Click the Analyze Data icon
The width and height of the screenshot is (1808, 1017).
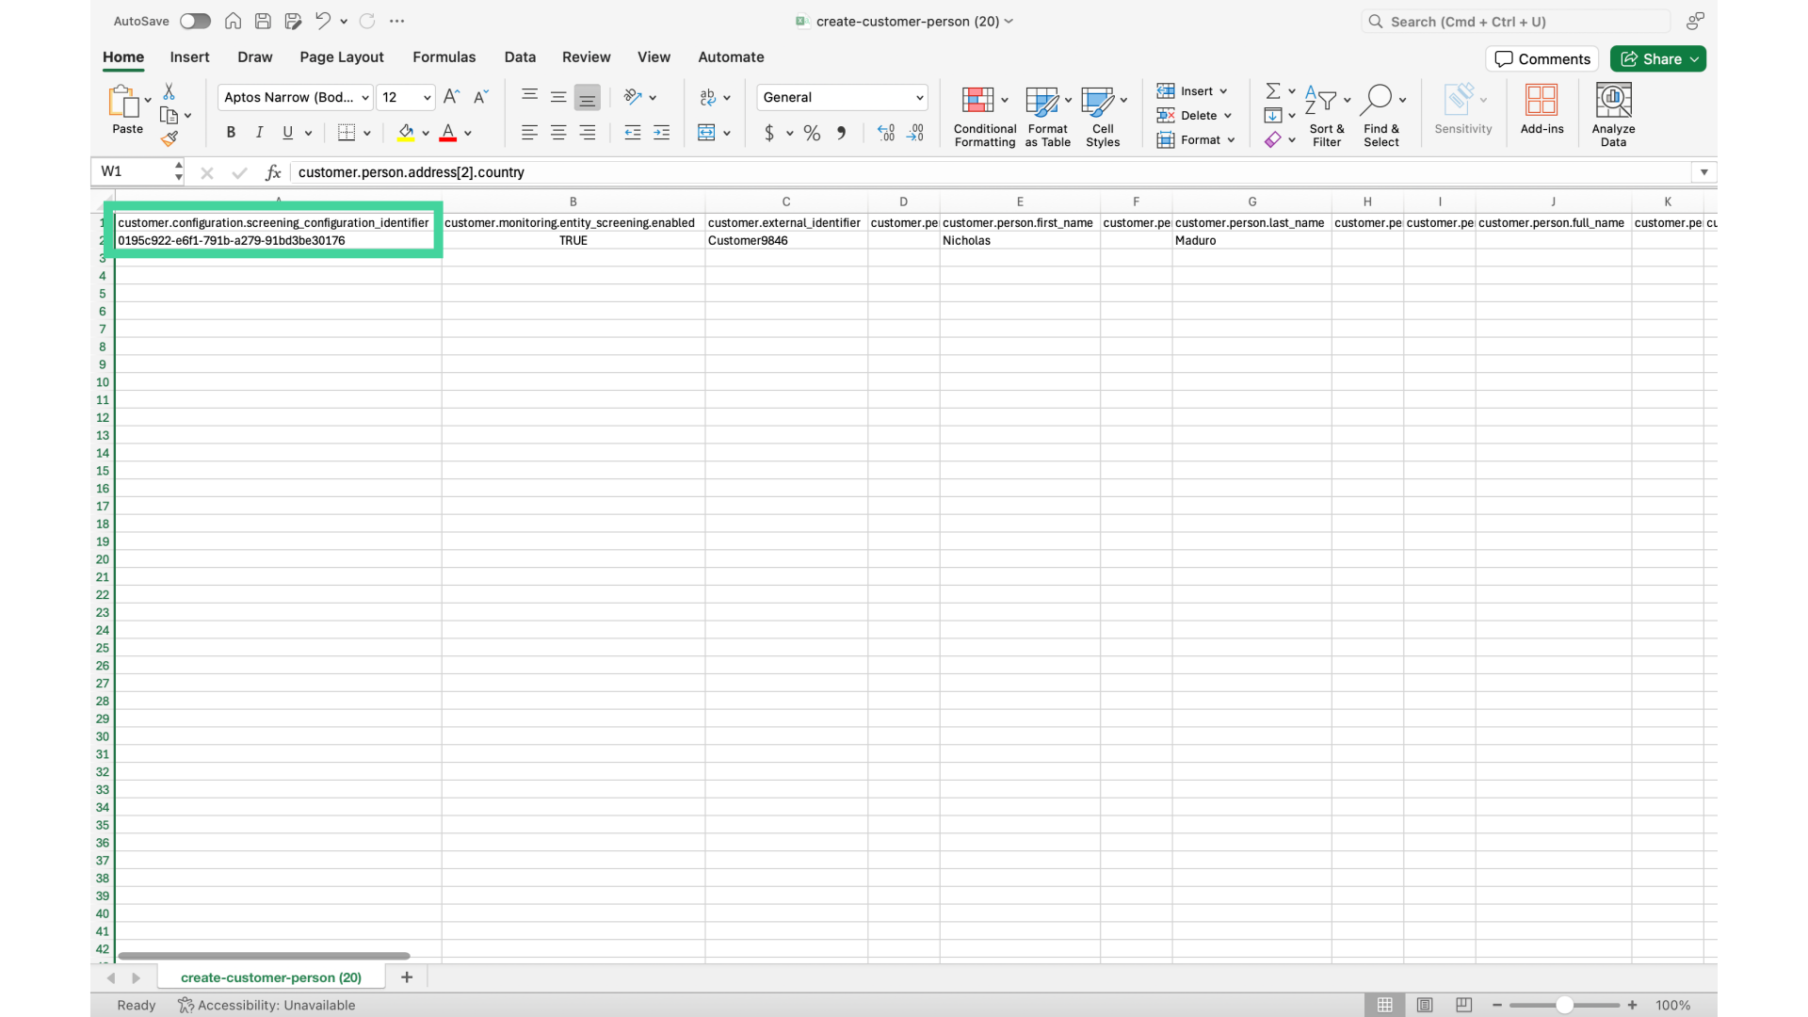1612,111
